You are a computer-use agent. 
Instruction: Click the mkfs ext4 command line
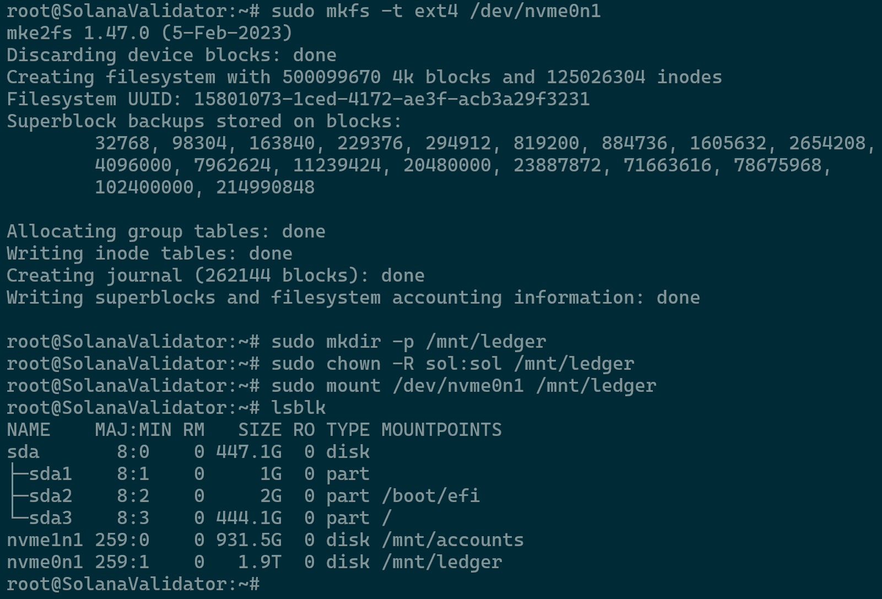(x=435, y=11)
